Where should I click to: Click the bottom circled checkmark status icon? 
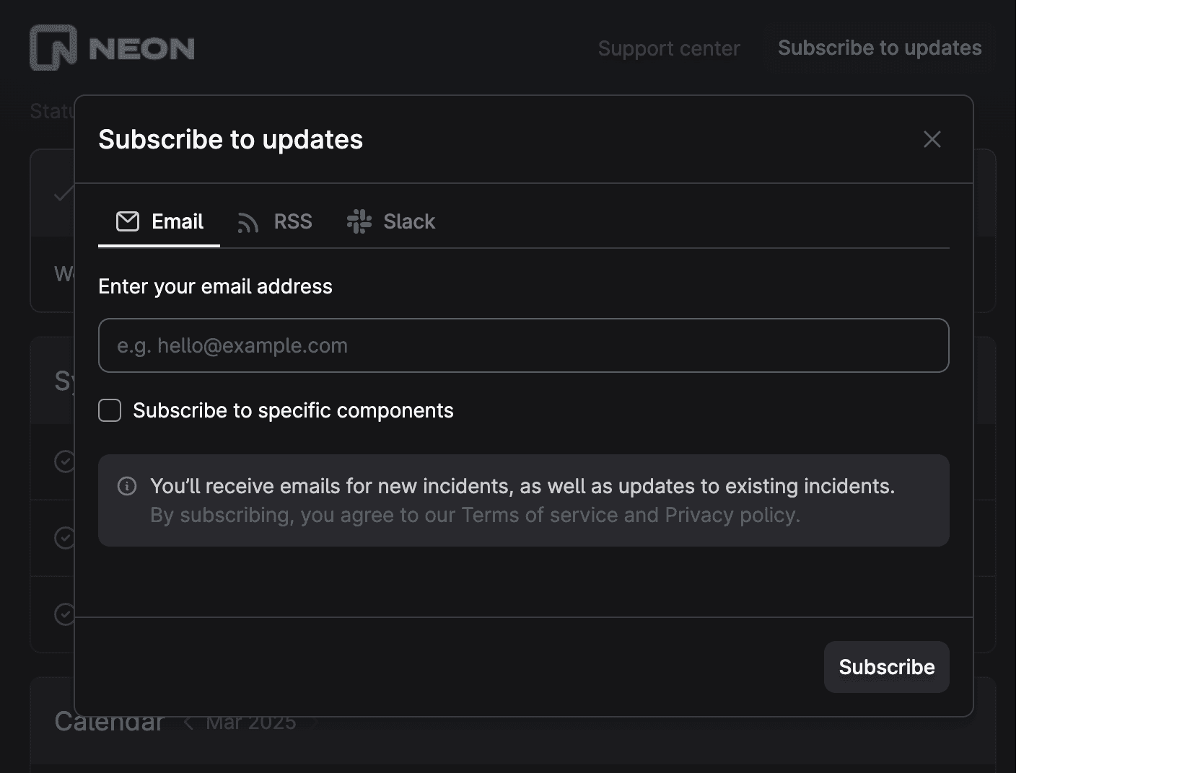64,614
